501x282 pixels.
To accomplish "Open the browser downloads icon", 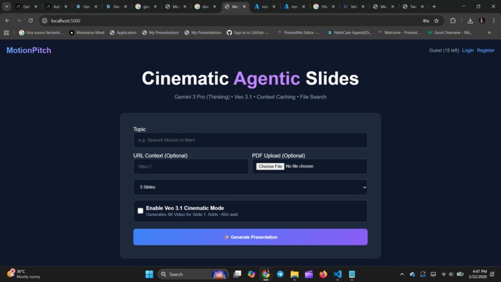I will pos(470,21).
